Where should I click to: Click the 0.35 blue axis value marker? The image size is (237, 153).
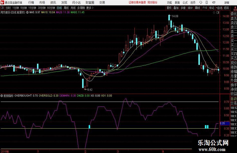coord(225,123)
